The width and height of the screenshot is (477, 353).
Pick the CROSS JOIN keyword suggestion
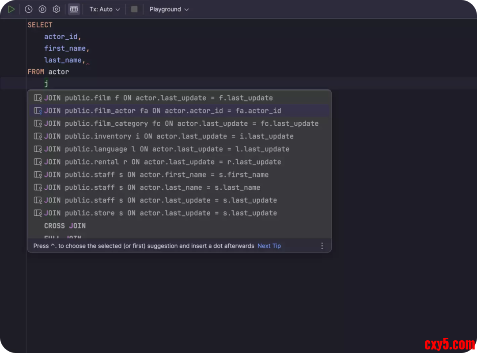point(65,226)
